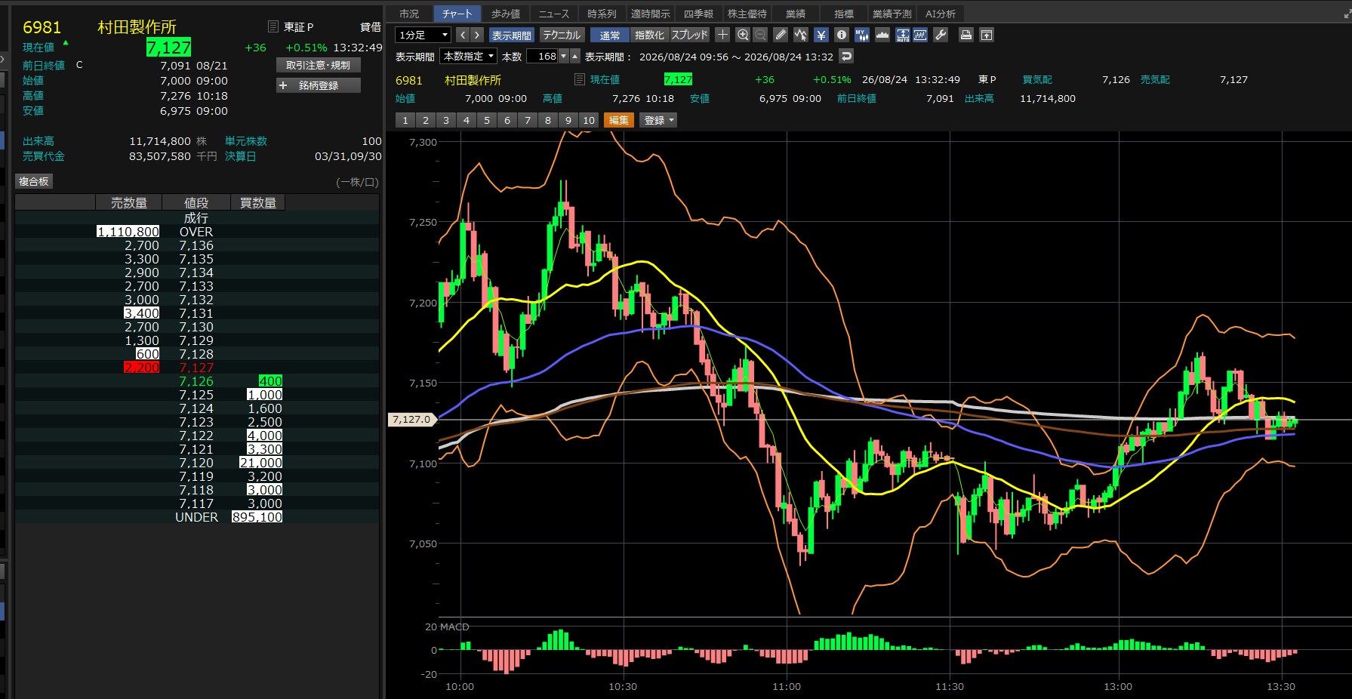This screenshot has height=699, width=1352.
Task: Go to next chart period arrow
Action: [477, 35]
